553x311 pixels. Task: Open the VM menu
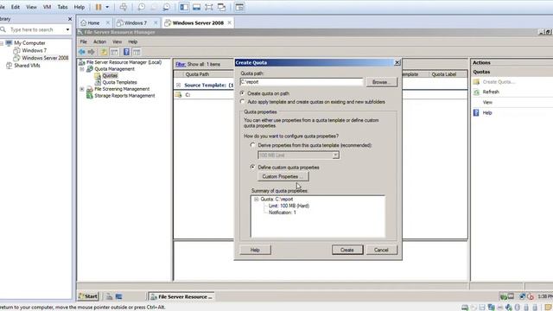coord(47,7)
